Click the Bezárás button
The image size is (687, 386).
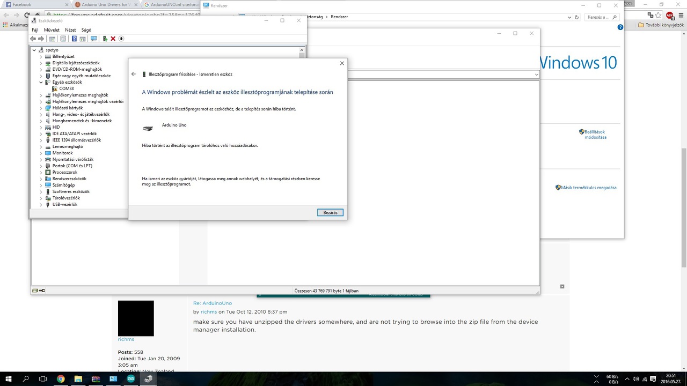[x=330, y=213]
